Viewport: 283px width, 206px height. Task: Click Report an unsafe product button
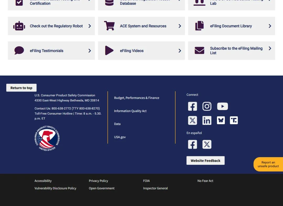(x=268, y=164)
